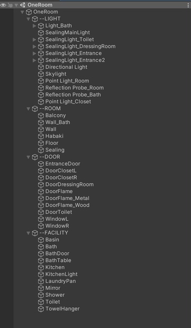191x328 pixels.
Task: Click the cube icon beside Balcony
Action: click(x=41, y=116)
